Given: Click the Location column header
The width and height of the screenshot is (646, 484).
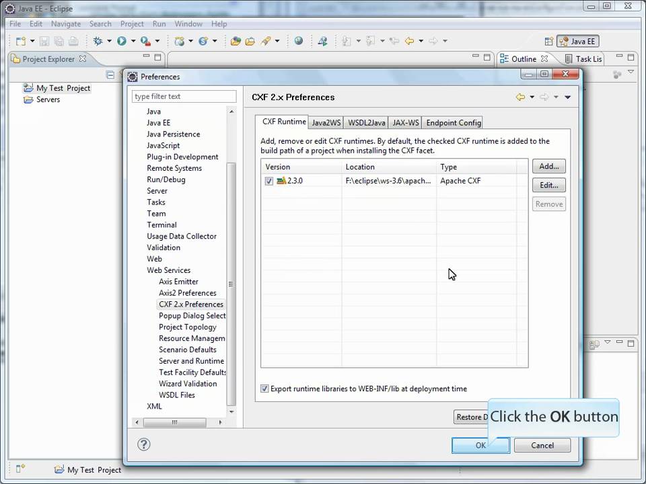Looking at the screenshot, I should point(389,167).
